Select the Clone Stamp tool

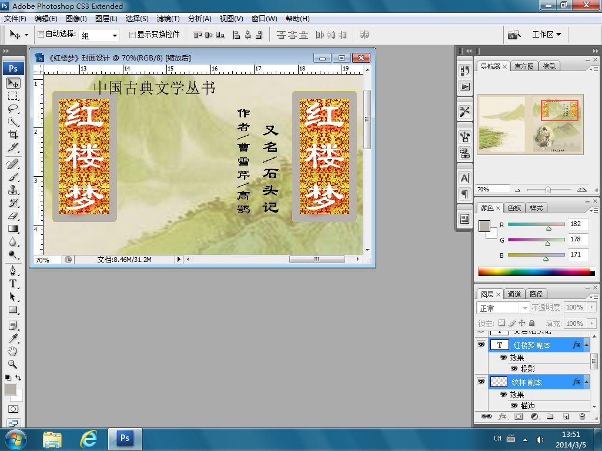13,190
